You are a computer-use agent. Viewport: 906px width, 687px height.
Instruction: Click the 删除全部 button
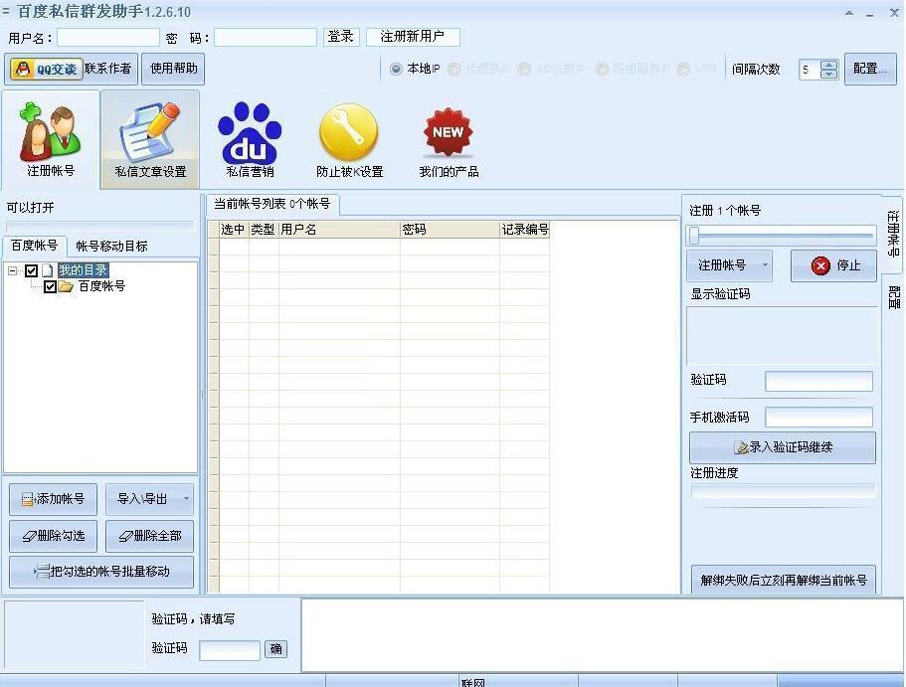tap(149, 536)
